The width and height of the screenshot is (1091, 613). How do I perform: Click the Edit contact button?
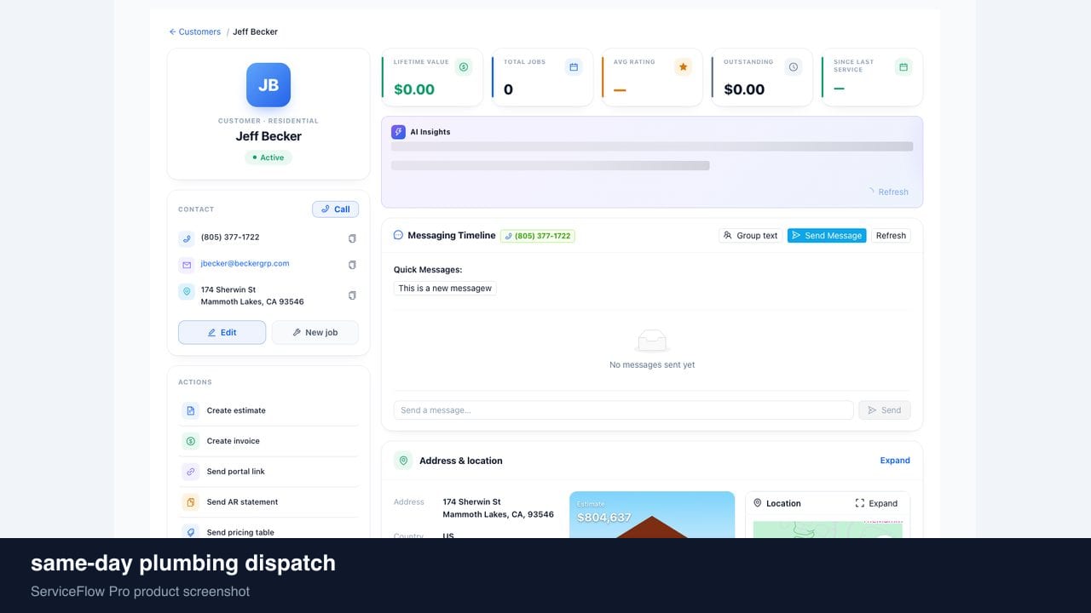[222, 332]
